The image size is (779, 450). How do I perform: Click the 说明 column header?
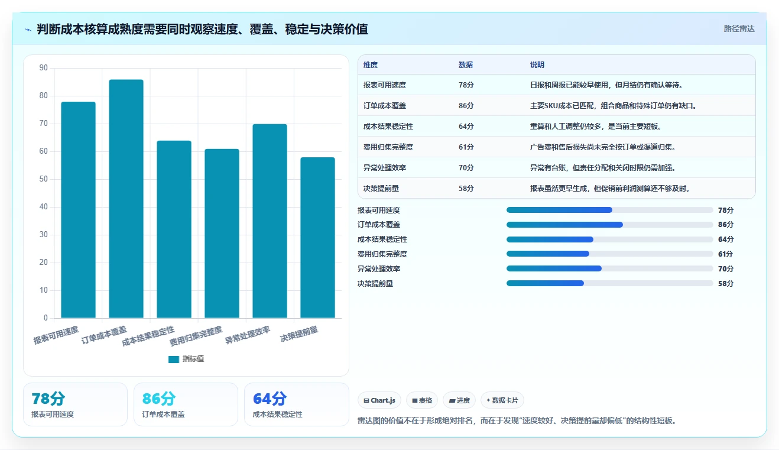pos(537,65)
